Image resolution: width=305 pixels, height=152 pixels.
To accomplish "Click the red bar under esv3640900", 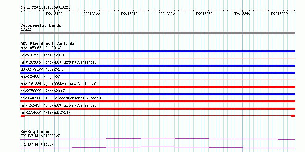I will [x=158, y=101].
